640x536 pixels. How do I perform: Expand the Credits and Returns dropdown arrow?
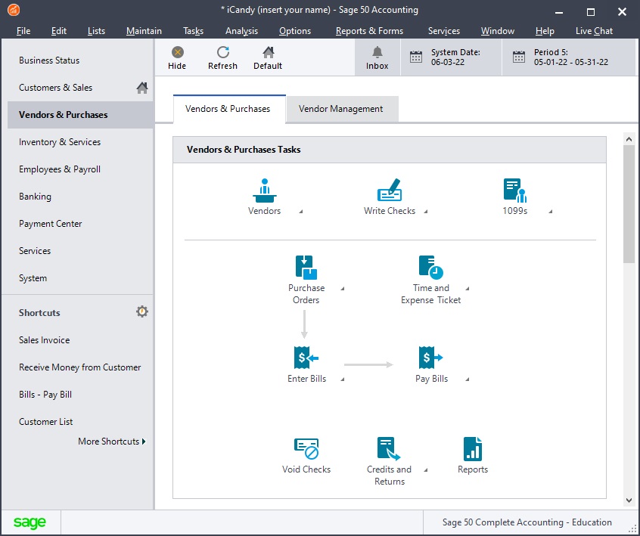point(426,470)
